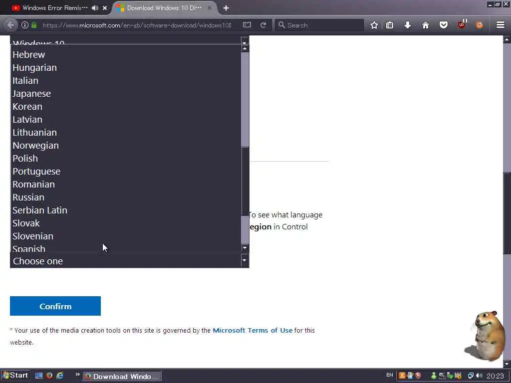Click the blue Confirm button
The image size is (511, 383).
tap(55, 306)
